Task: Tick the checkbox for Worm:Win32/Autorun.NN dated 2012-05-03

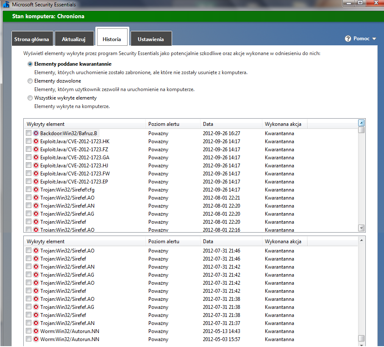Action: (x=28, y=339)
